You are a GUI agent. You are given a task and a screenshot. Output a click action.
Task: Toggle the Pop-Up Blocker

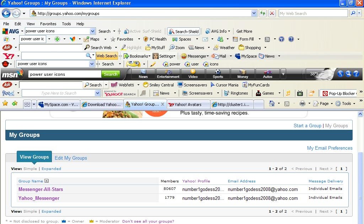click(338, 93)
